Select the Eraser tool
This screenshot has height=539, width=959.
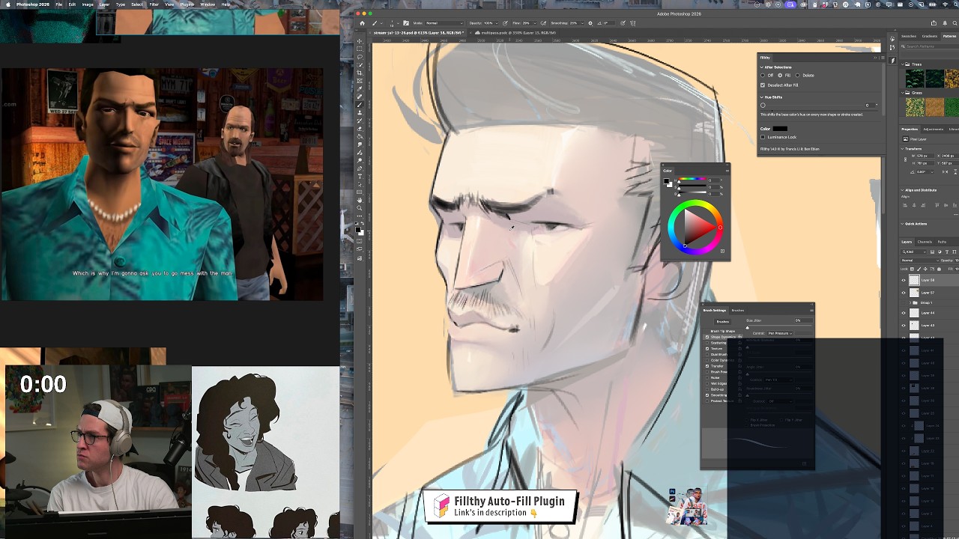point(360,129)
